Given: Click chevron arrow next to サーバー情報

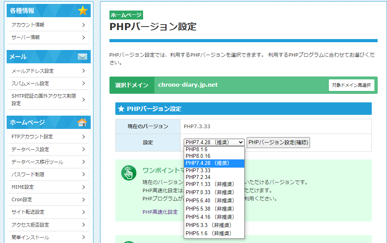Looking at the screenshot, I should [x=84, y=38].
